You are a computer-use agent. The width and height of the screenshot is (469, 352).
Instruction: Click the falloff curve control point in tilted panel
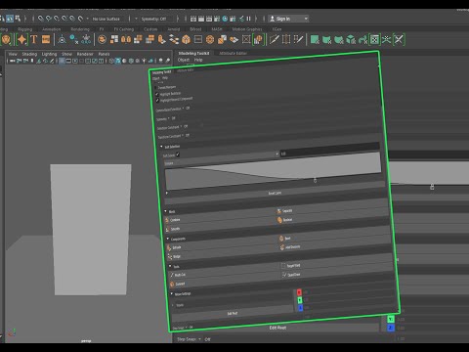tap(315, 180)
